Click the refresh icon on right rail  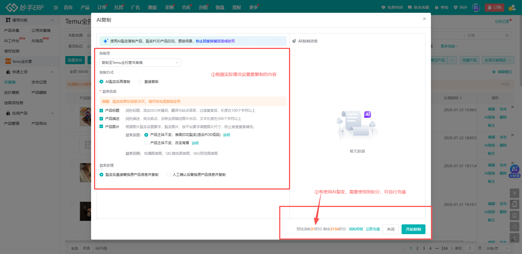pyautogui.click(x=514, y=227)
